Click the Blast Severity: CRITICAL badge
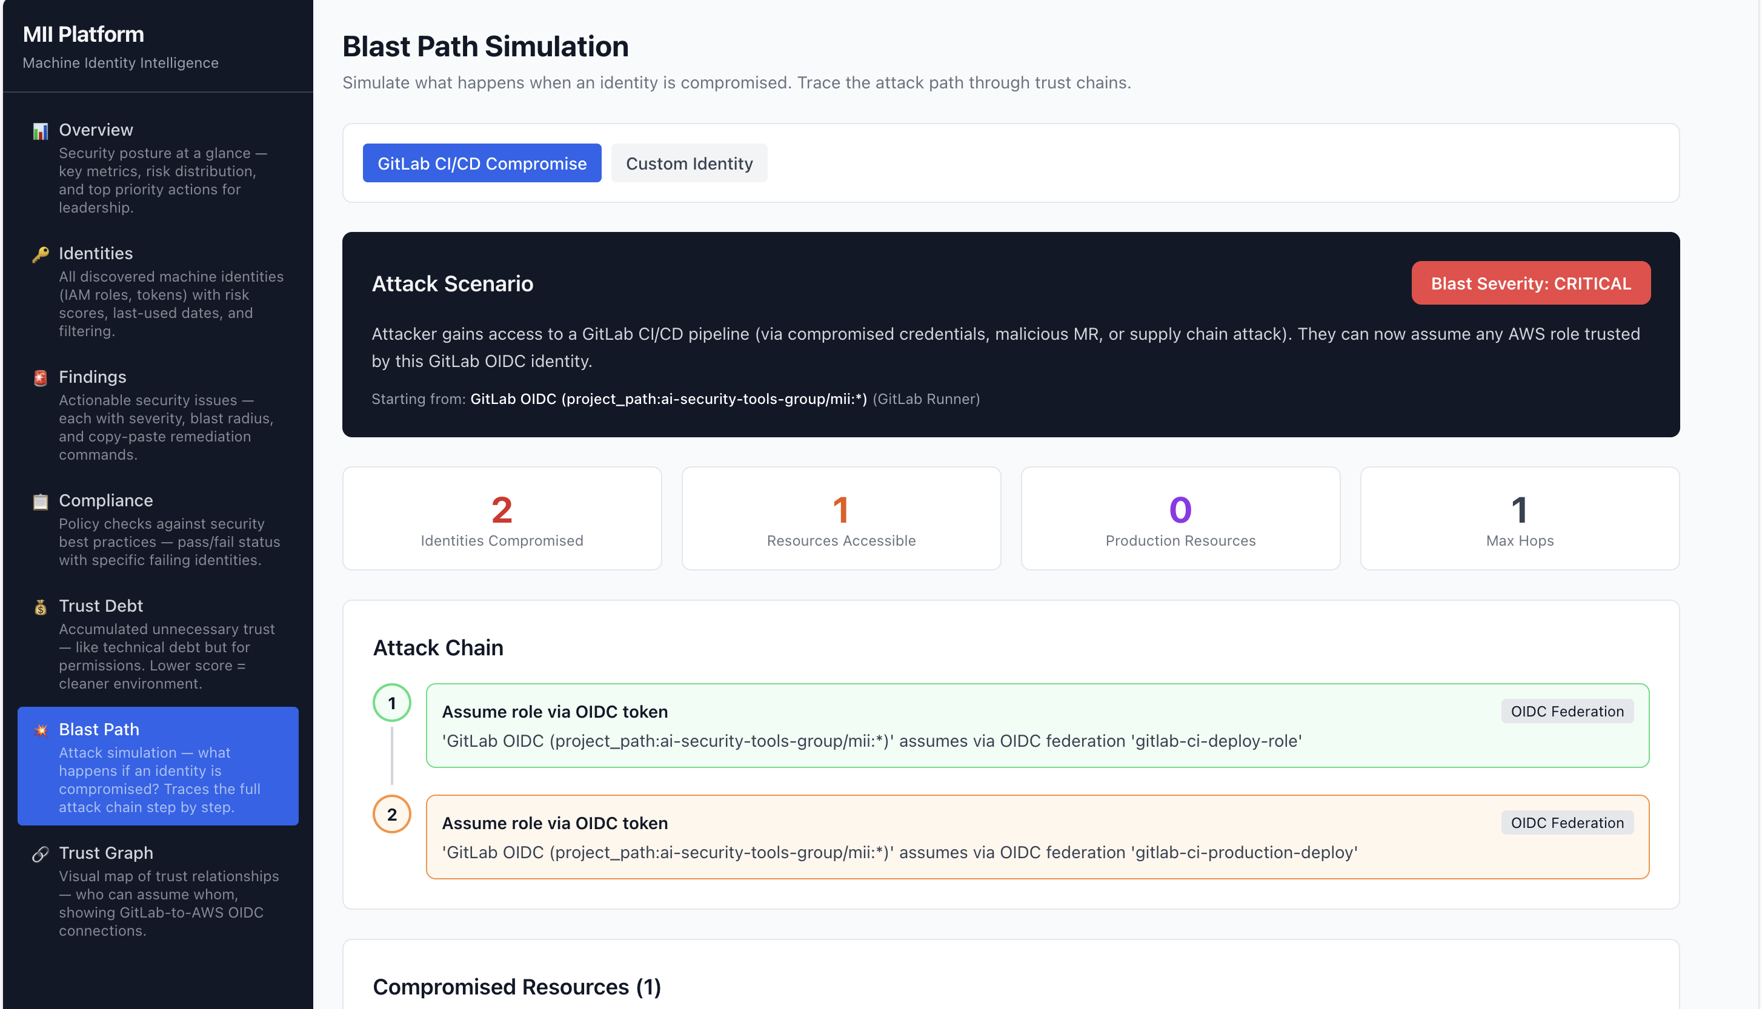Screen dimensions: 1762x1009 [1531, 283]
